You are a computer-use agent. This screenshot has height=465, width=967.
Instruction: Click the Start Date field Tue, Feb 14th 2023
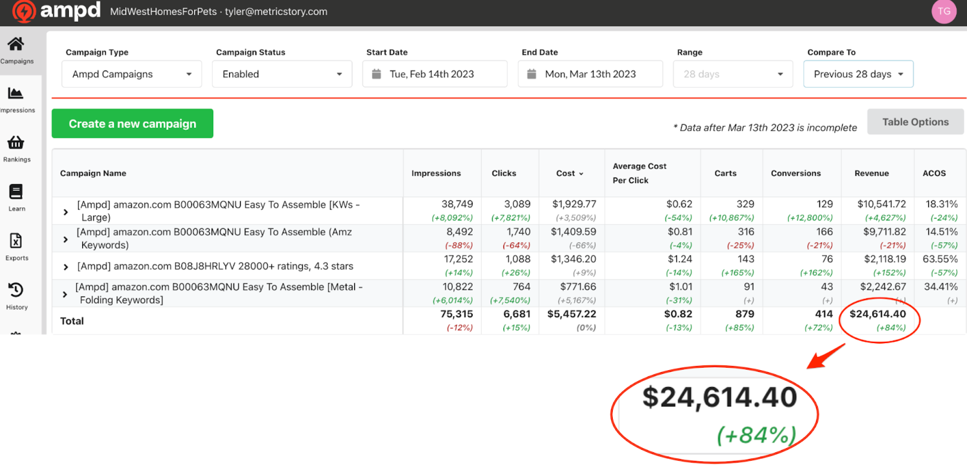435,74
